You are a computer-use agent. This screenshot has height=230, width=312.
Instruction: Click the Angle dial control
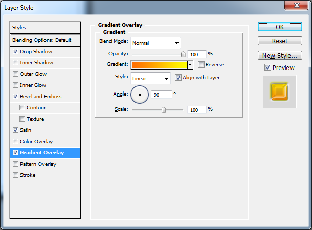coord(140,95)
